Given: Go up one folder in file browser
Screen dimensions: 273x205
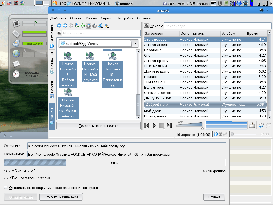Looking at the screenshot, I should pos(59,26).
